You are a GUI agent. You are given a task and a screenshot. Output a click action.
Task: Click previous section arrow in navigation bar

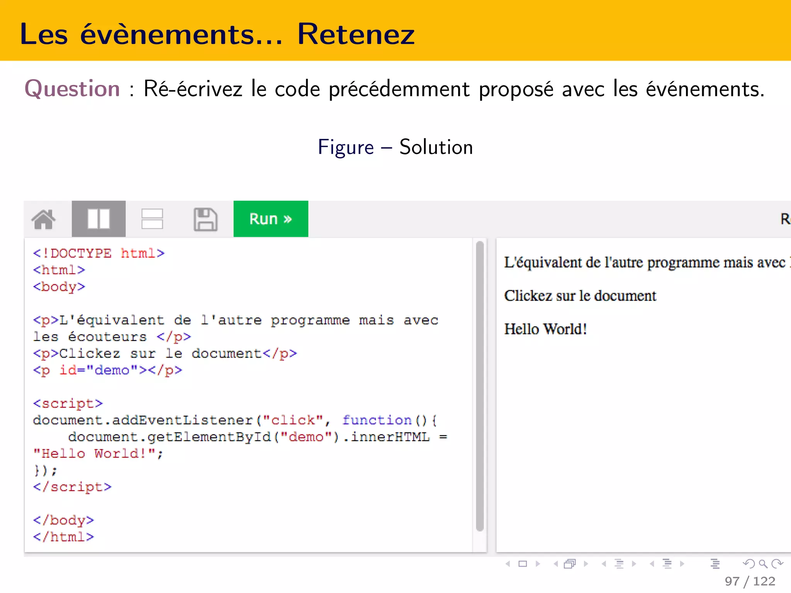click(x=652, y=564)
